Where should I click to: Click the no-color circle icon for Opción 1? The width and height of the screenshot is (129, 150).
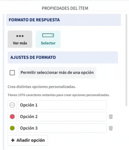tap(12, 105)
